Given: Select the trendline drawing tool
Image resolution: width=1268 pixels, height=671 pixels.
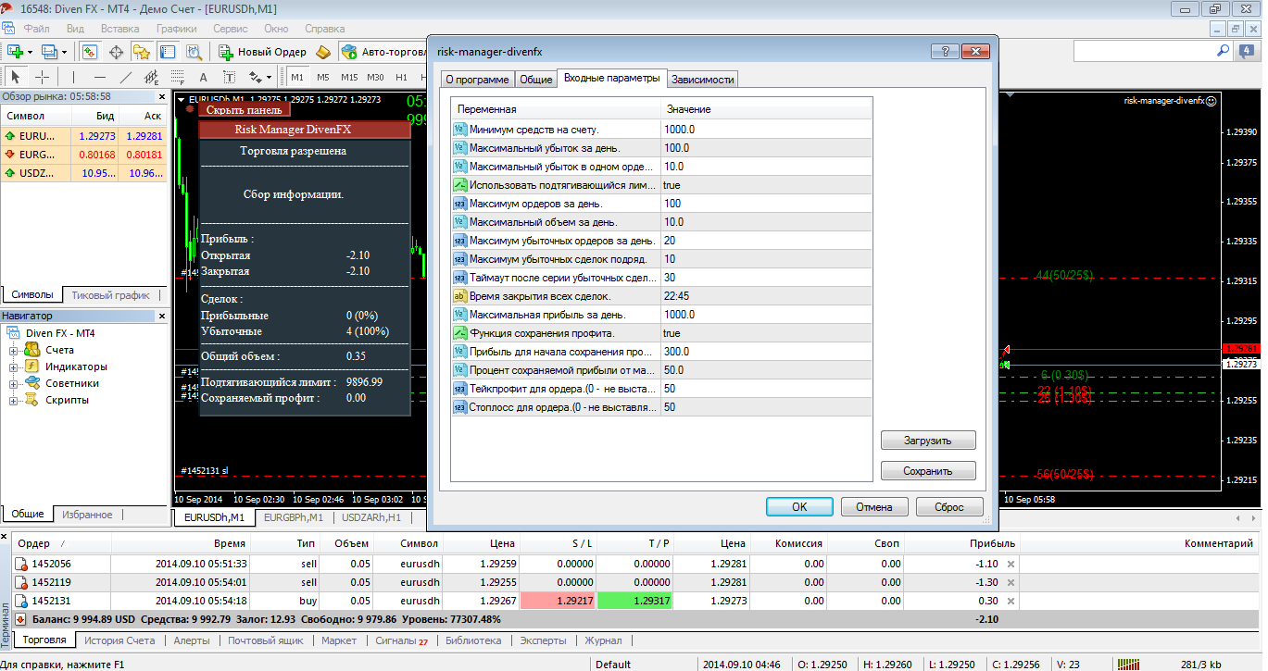Looking at the screenshot, I should pyautogui.click(x=126, y=77).
